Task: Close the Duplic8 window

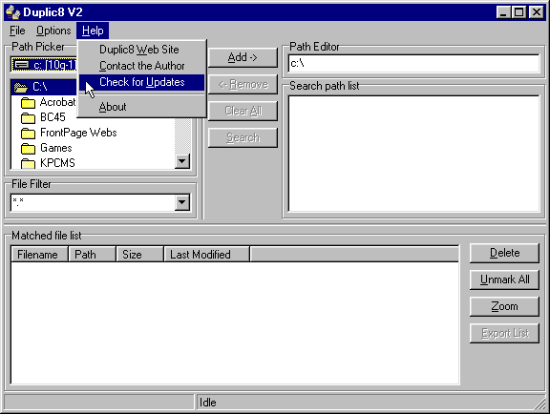Action: [x=537, y=12]
